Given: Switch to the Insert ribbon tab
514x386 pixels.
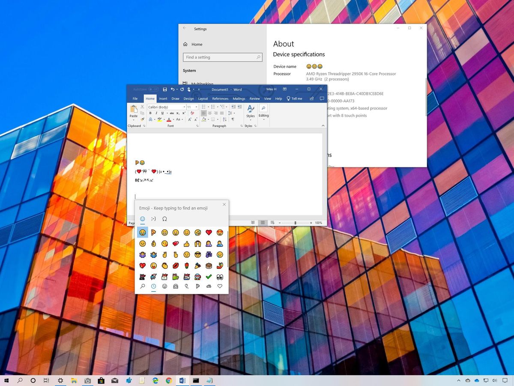Looking at the screenshot, I should pos(163,99).
